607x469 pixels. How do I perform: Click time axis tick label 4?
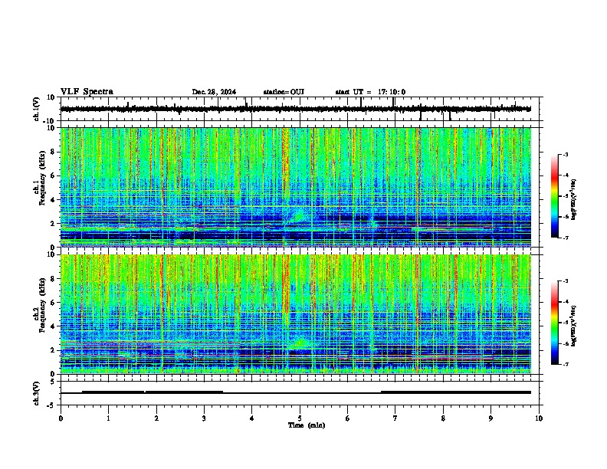pos(252,418)
